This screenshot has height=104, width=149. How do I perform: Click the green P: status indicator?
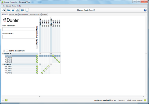tap(6, 100)
